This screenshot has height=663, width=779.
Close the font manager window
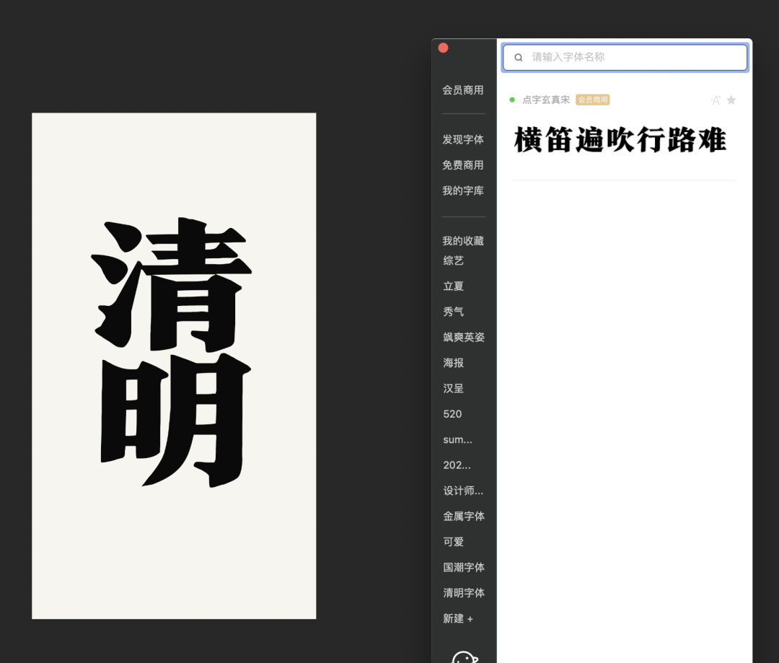[x=443, y=48]
